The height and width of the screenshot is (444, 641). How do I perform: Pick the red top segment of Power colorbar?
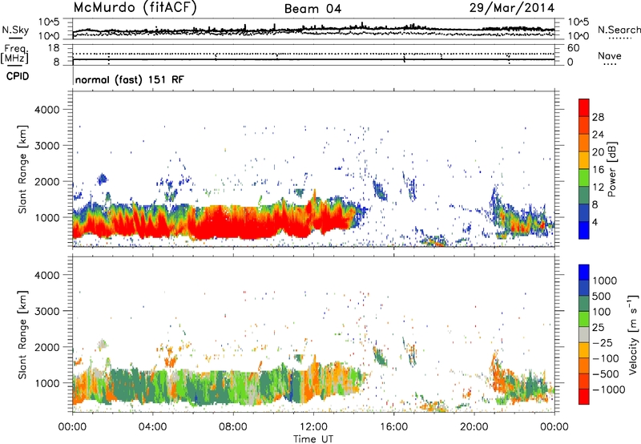(584, 108)
